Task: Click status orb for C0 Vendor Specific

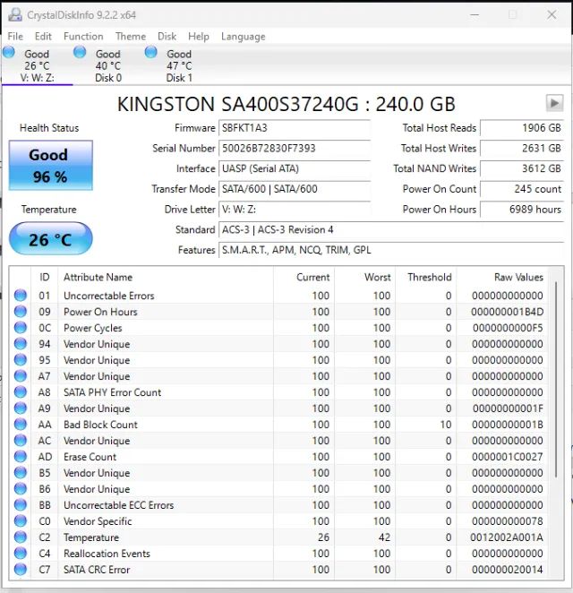Action: 21,521
